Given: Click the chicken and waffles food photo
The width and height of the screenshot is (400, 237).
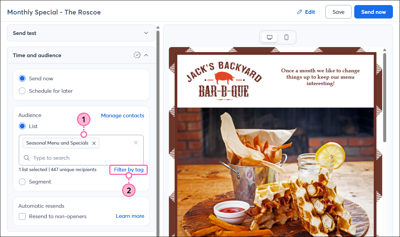Looking at the screenshot, I should (276, 172).
